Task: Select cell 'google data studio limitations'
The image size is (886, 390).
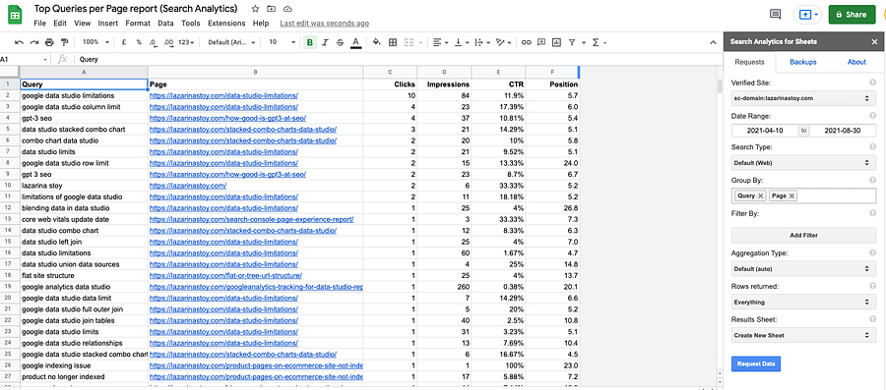Action: tap(84, 96)
